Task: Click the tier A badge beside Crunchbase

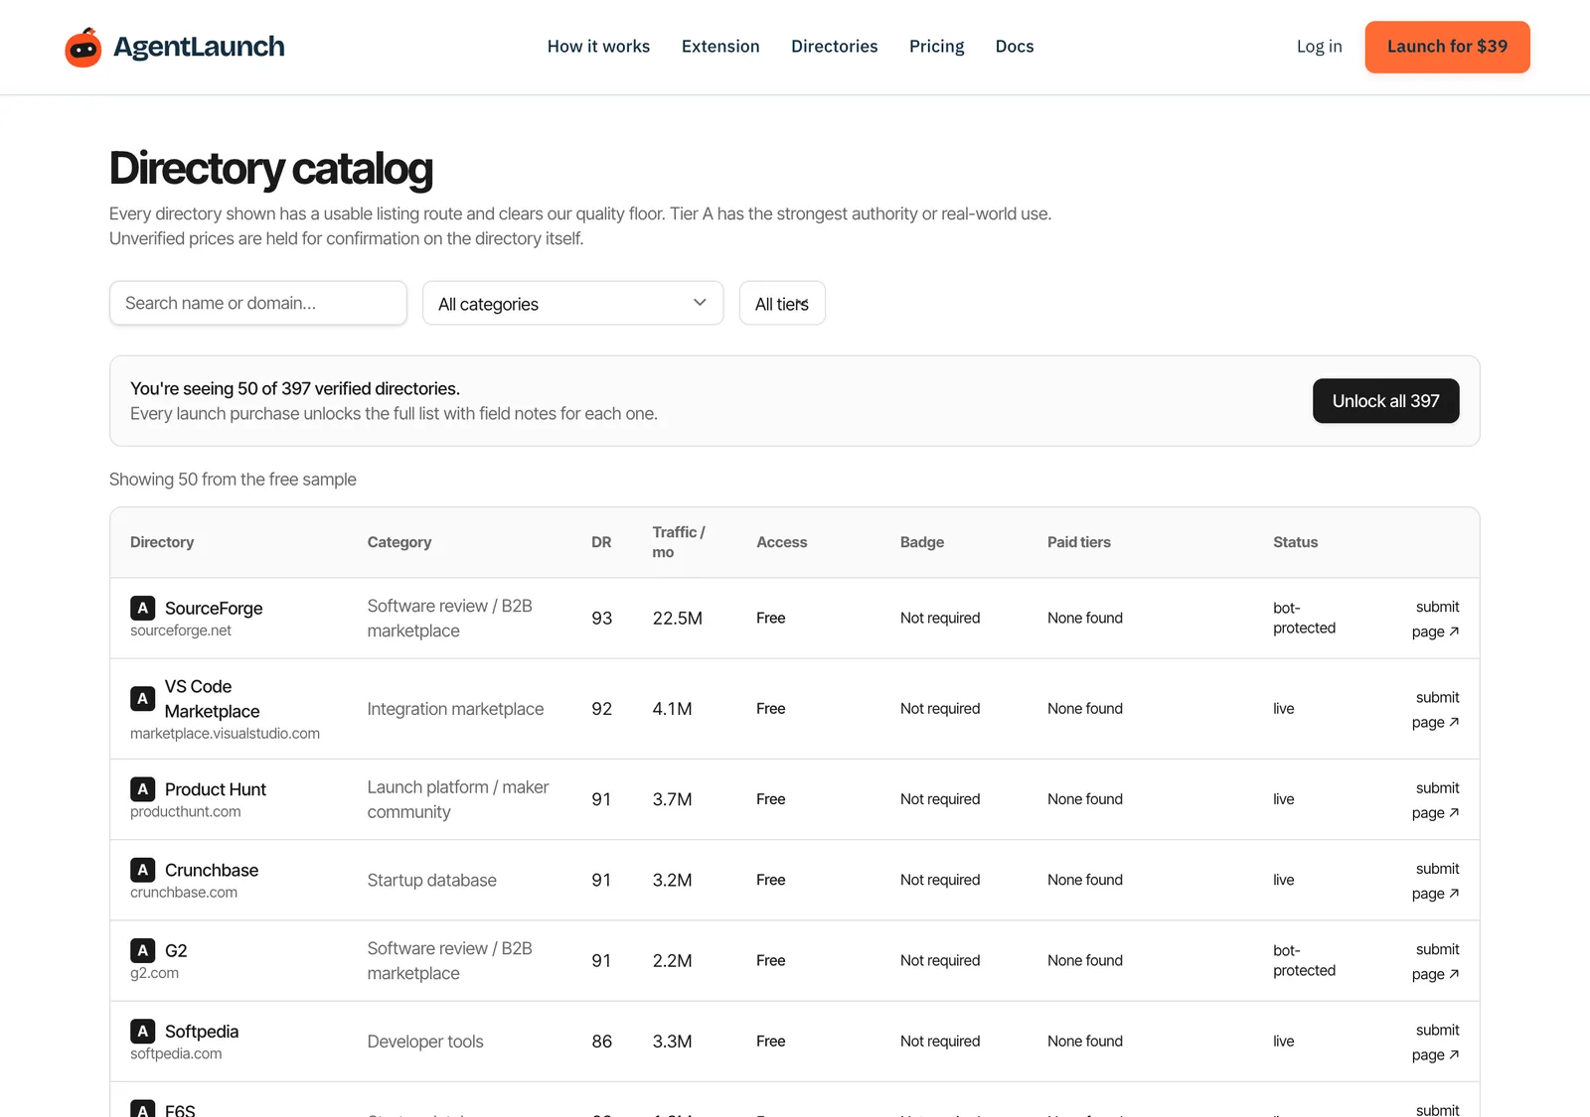Action: (143, 870)
